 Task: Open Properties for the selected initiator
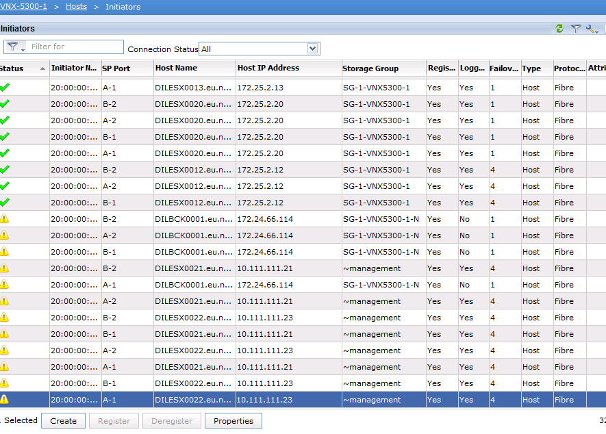click(233, 421)
